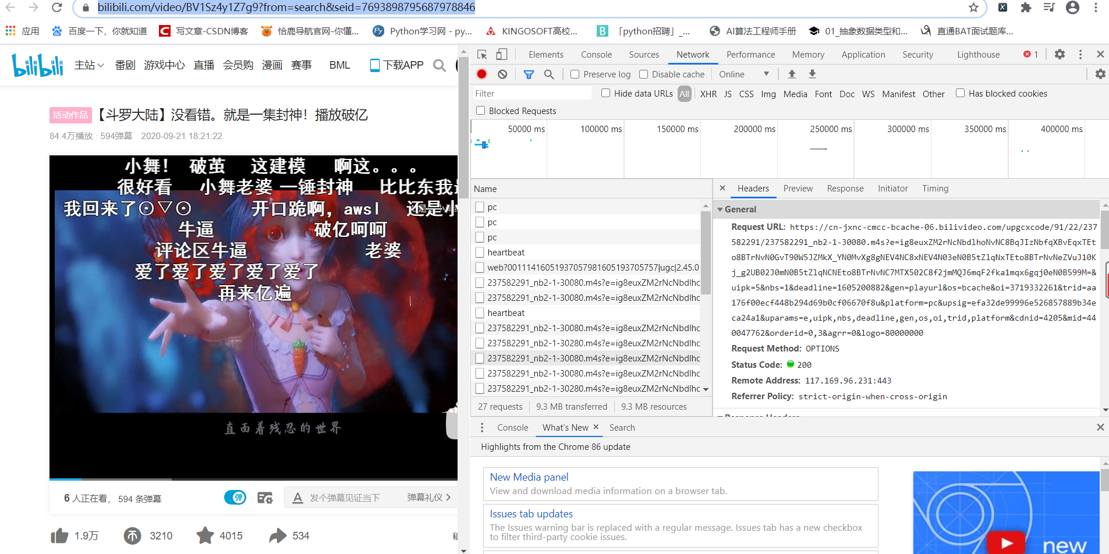Screen dimensions: 1109x554
Task: Open DevTools customize three-dot menu
Action: click(x=1080, y=54)
